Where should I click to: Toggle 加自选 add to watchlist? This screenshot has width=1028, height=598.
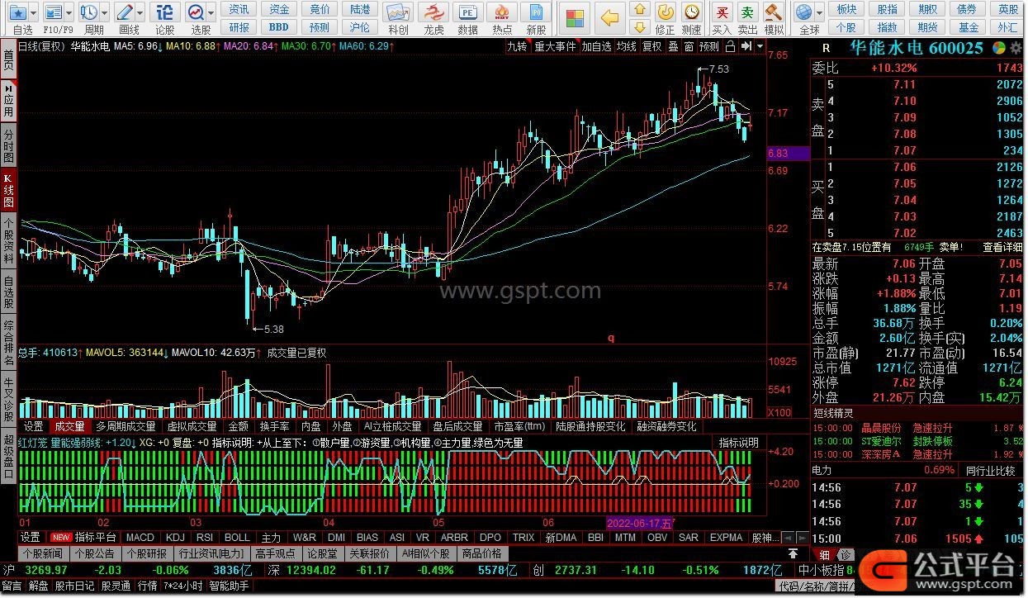(x=596, y=47)
